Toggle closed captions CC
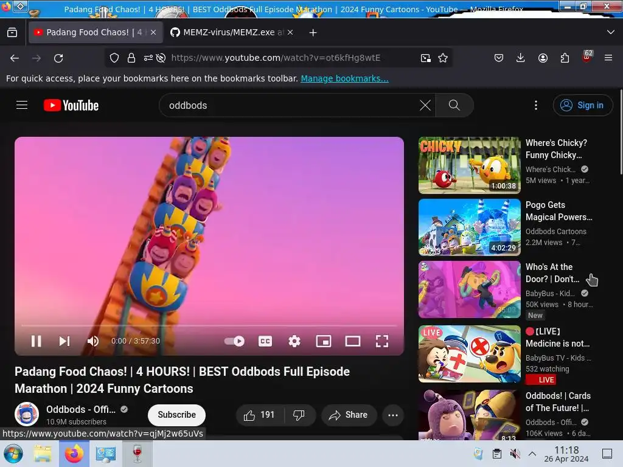This screenshot has height=467, width=623. point(265,341)
